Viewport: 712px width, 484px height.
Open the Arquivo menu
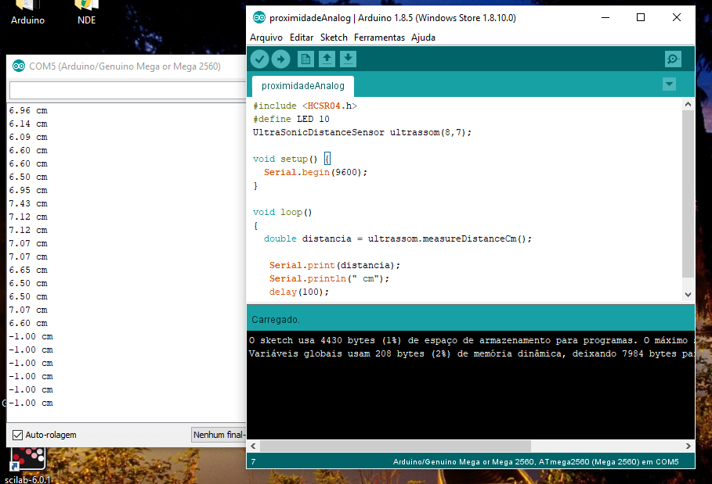[x=266, y=38]
